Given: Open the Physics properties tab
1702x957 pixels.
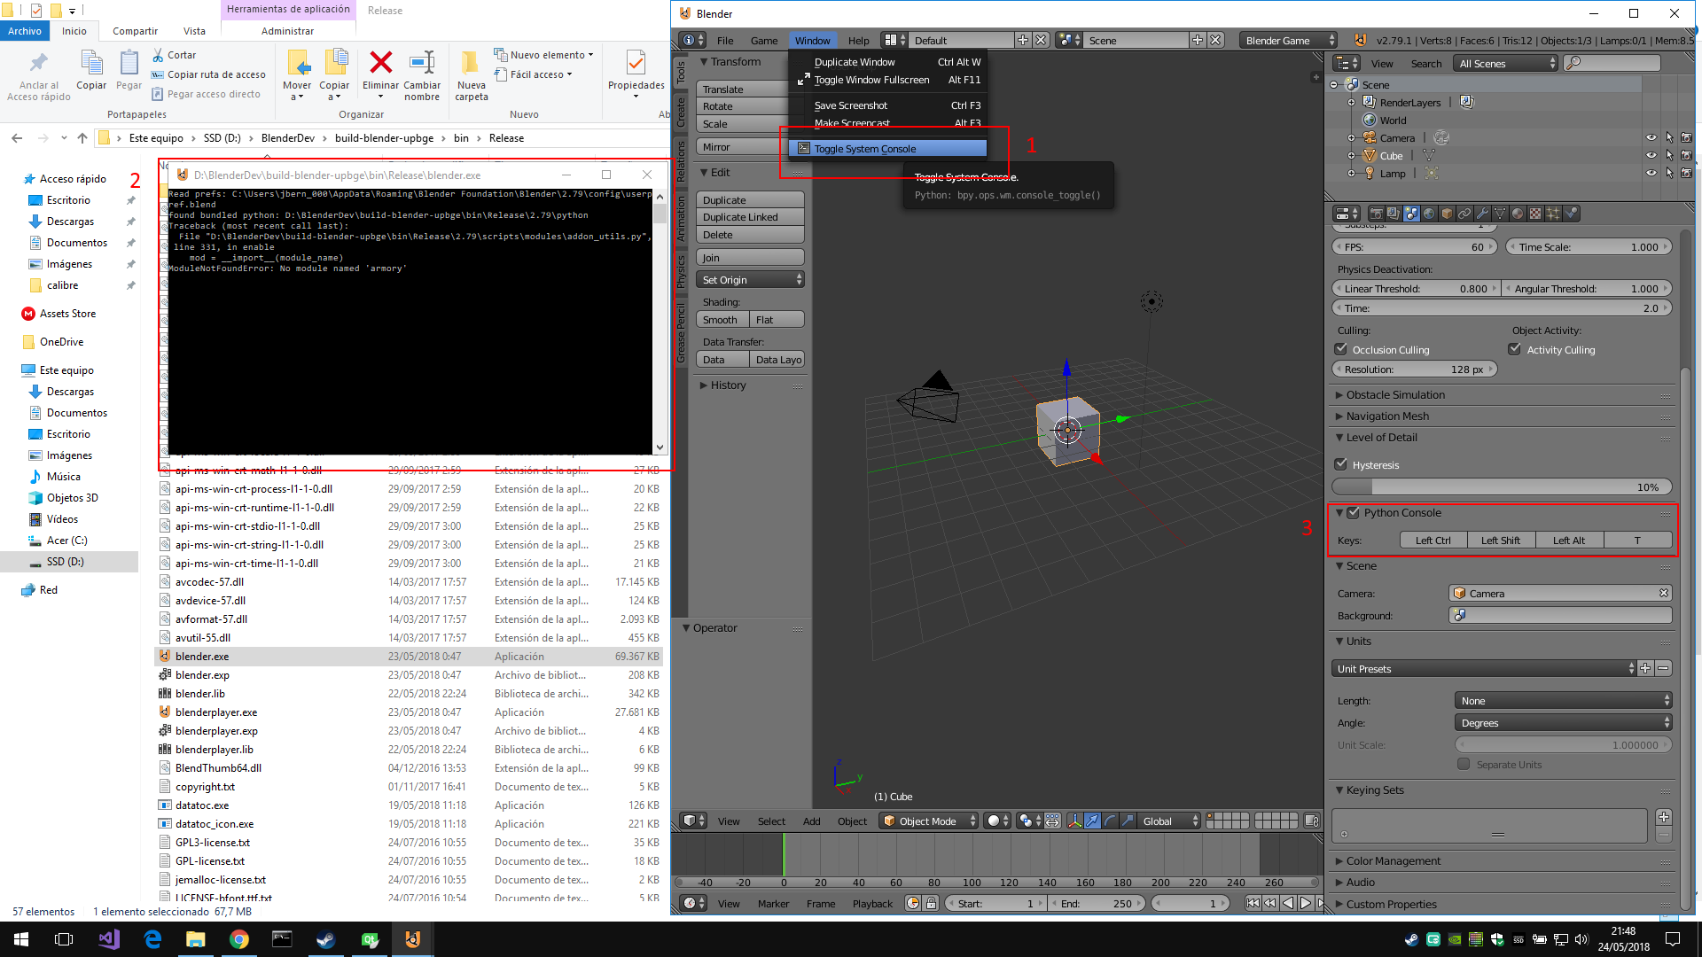Looking at the screenshot, I should (1570, 214).
